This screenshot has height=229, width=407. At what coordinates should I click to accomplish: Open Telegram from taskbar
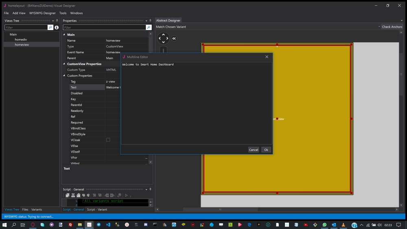pos(98,225)
